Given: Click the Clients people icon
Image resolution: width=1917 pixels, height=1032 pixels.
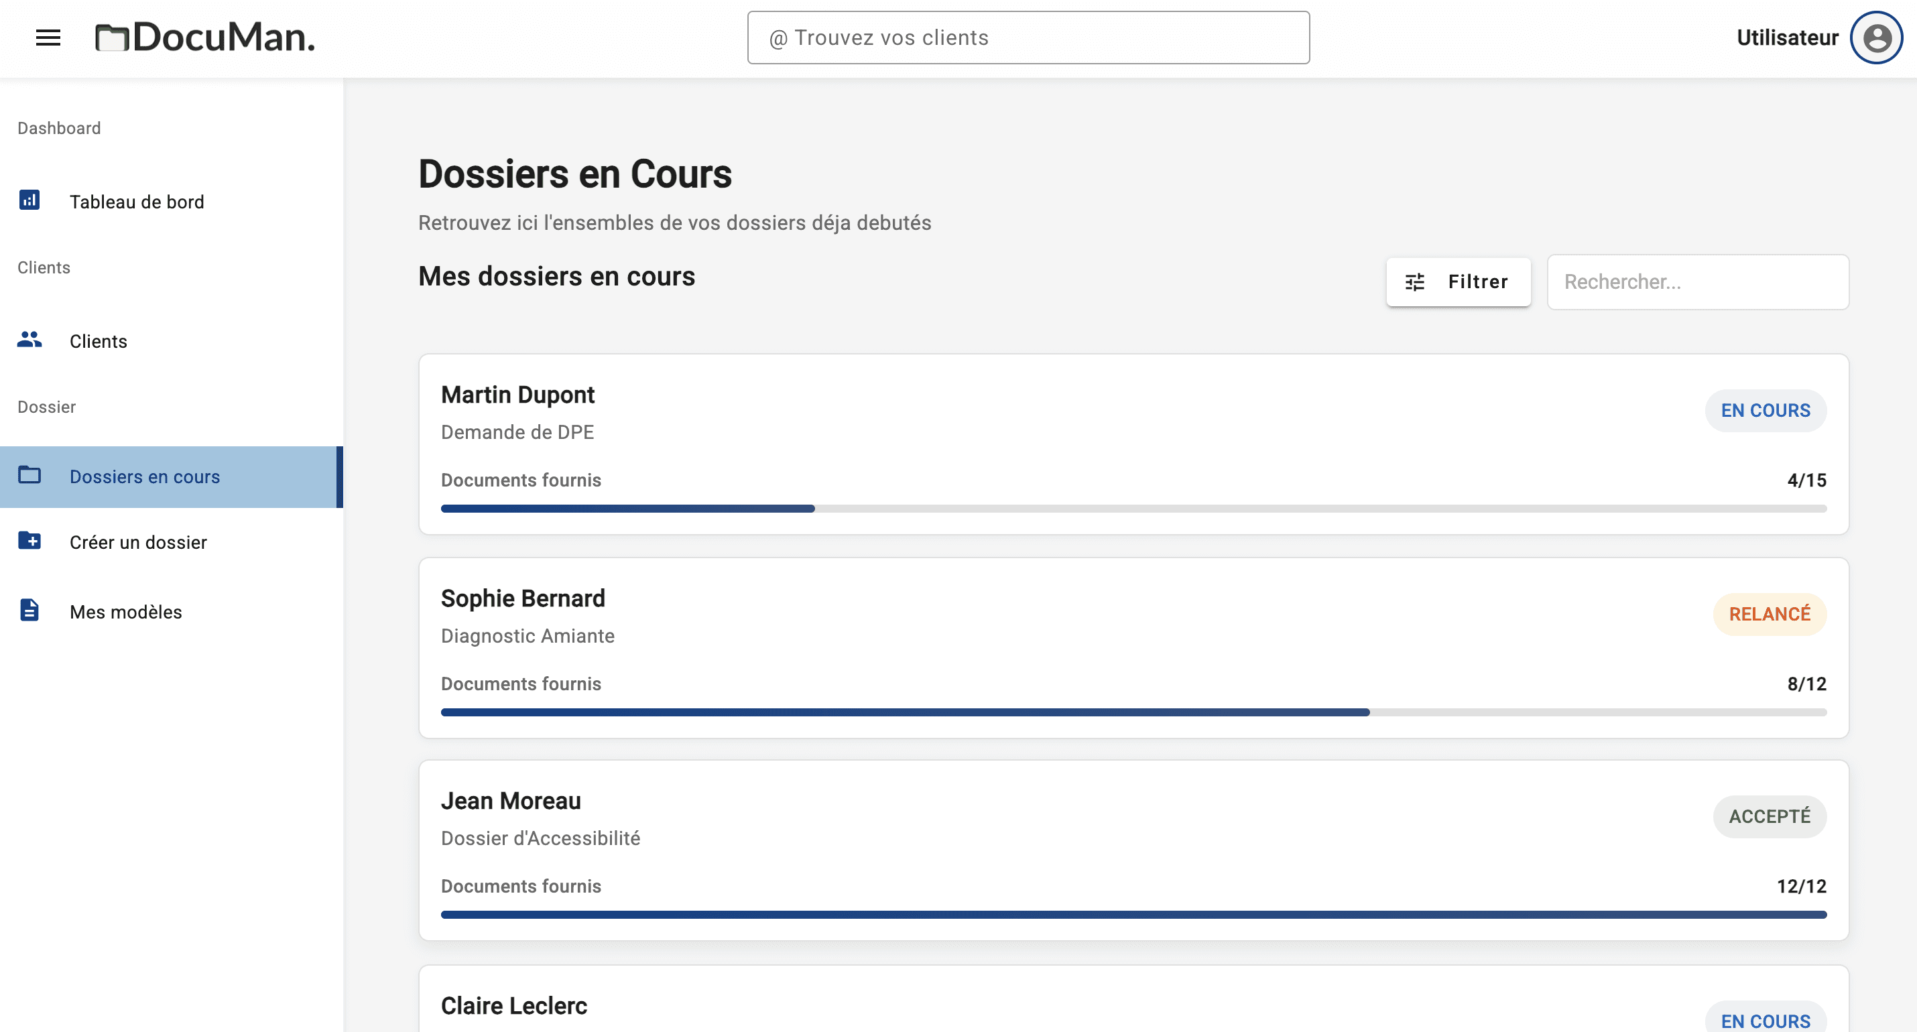Looking at the screenshot, I should click(x=29, y=340).
